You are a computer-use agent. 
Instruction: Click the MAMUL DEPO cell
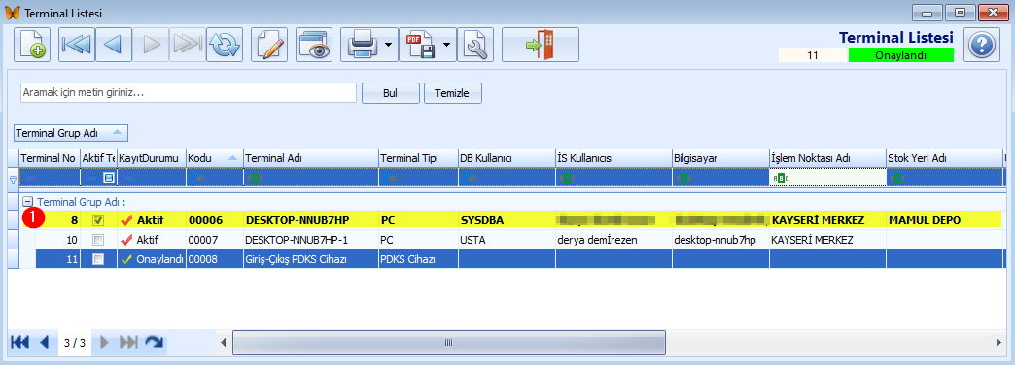pos(944,220)
